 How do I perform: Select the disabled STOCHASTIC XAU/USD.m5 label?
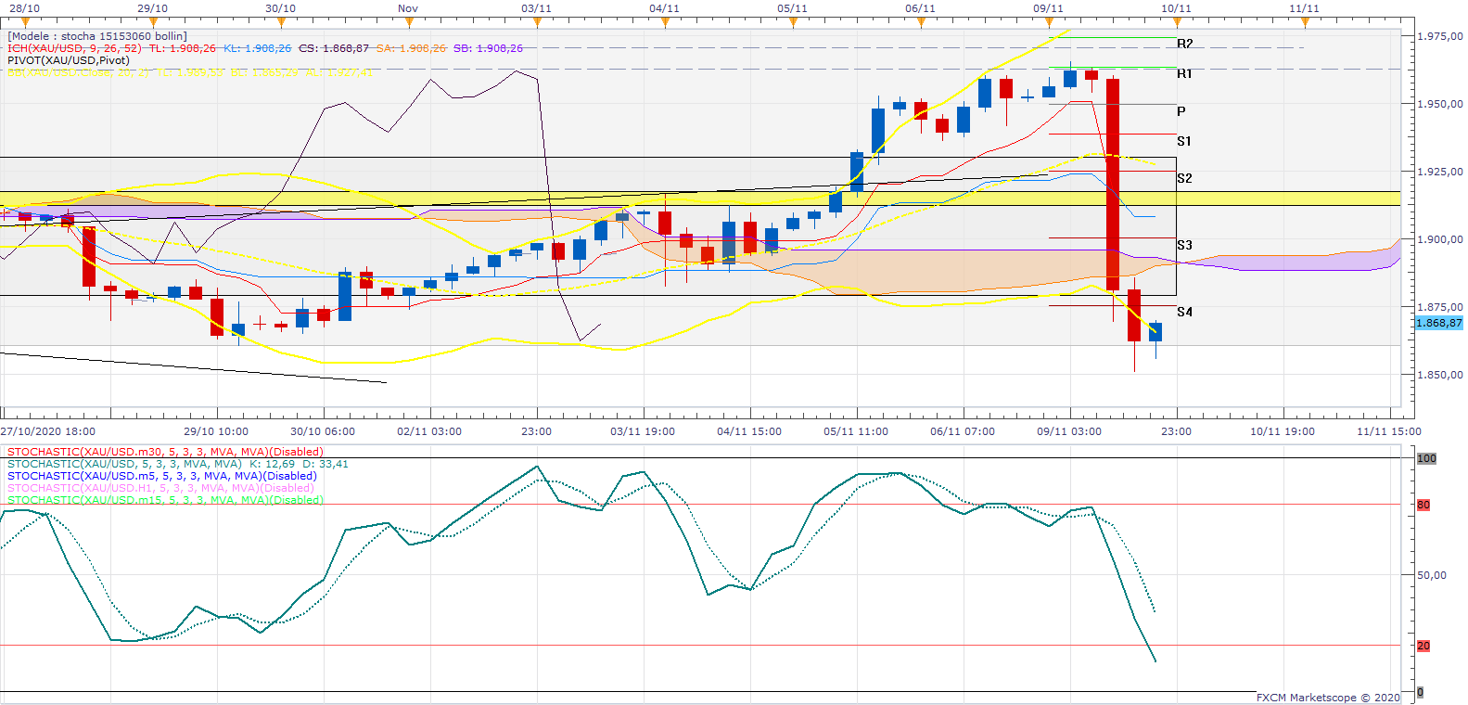[x=162, y=476]
